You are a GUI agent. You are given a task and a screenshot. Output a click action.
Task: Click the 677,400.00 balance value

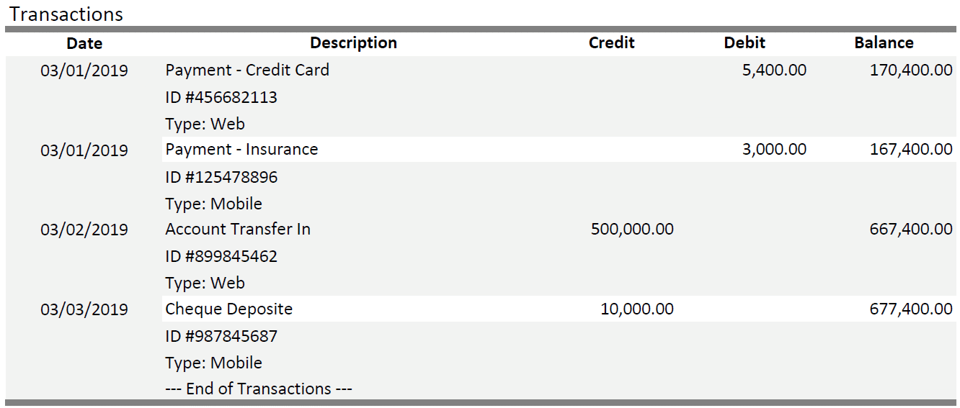pyautogui.click(x=911, y=309)
